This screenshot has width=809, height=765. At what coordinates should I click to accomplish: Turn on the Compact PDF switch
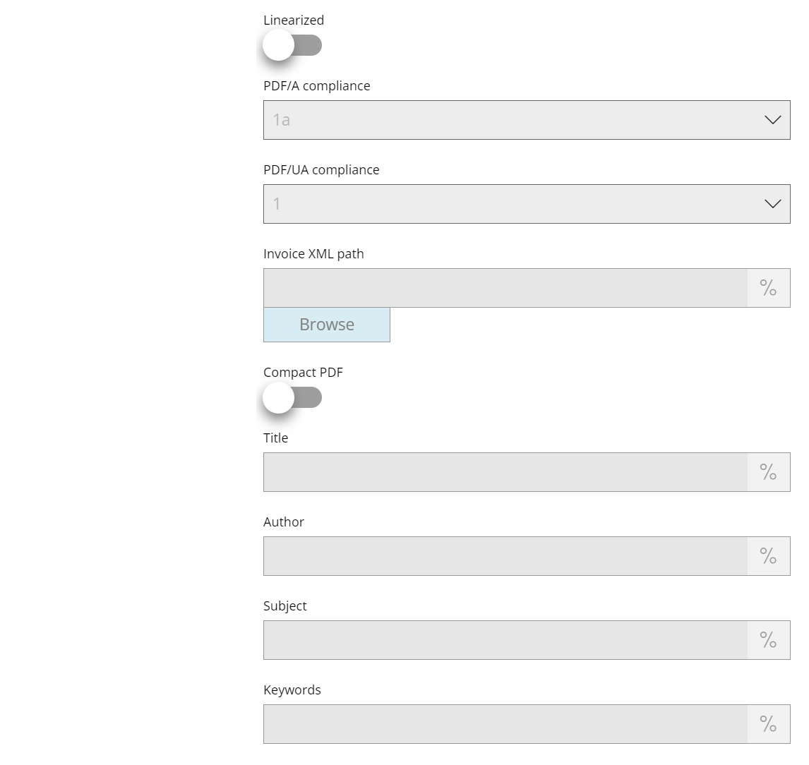tap(278, 397)
